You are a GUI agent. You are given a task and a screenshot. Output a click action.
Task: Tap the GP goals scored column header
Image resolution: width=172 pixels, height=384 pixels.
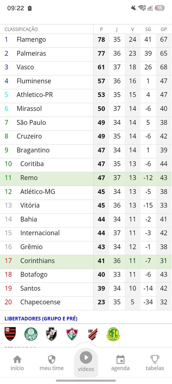(x=164, y=29)
